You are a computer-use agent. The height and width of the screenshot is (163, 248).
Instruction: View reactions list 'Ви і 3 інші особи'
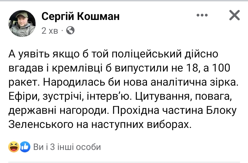pyautogui.click(x=67, y=147)
